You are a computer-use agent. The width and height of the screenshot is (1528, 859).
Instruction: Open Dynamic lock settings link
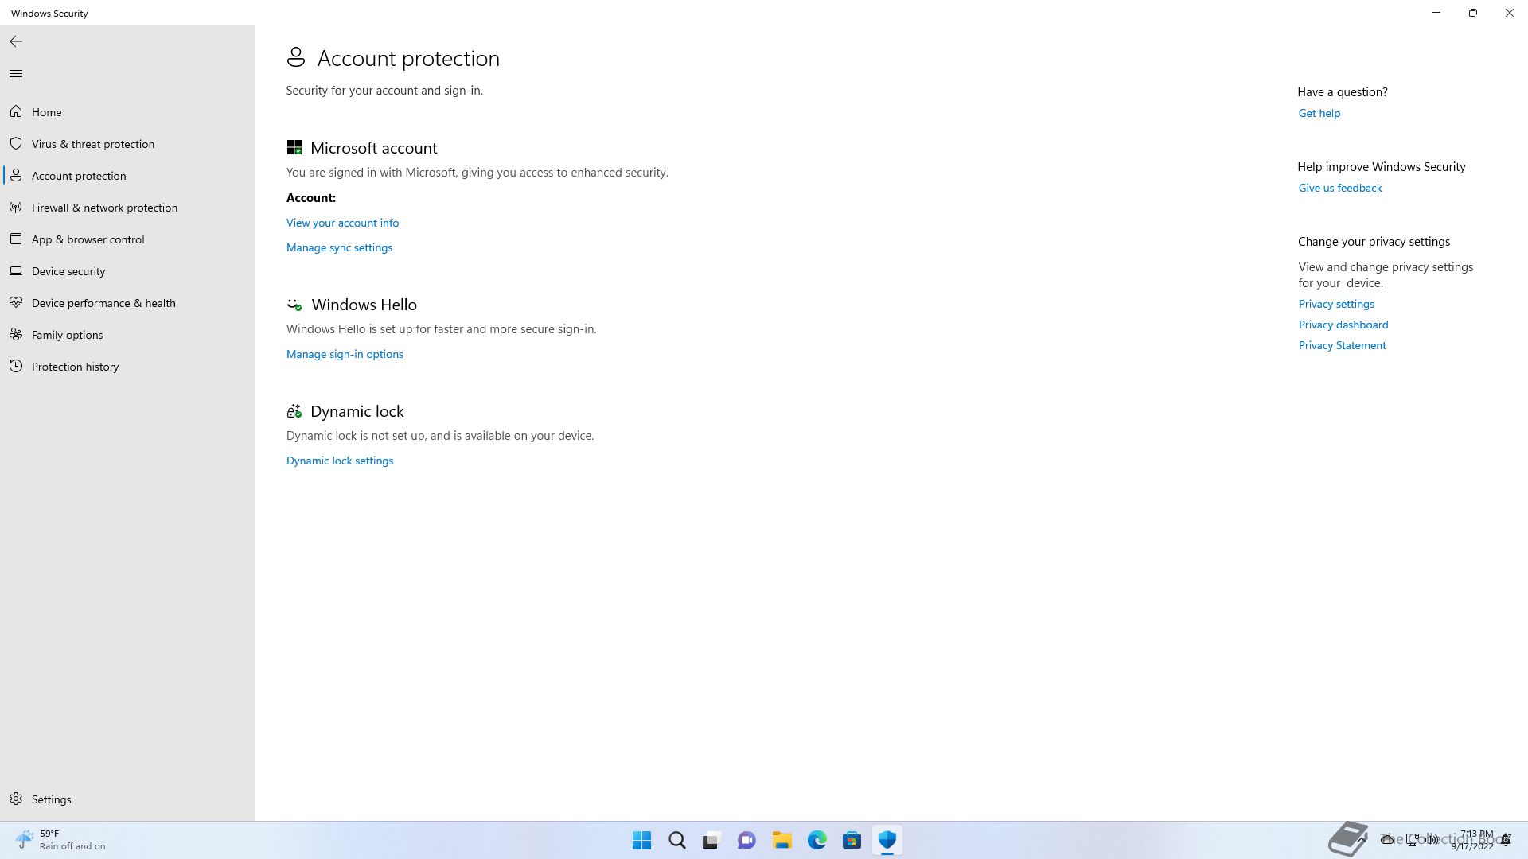[x=340, y=461]
